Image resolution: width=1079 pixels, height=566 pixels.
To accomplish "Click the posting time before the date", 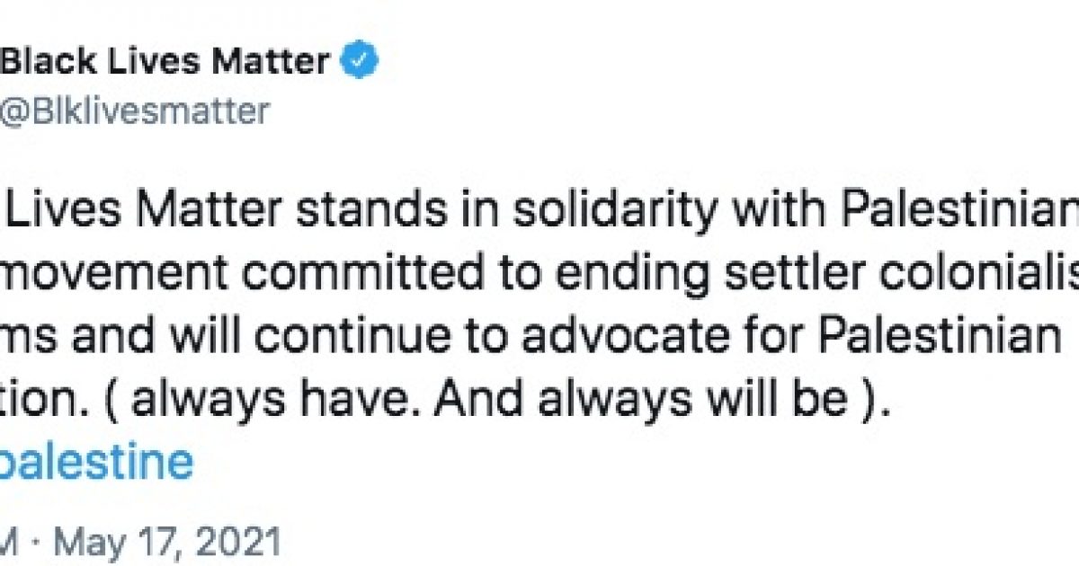I will (14, 543).
